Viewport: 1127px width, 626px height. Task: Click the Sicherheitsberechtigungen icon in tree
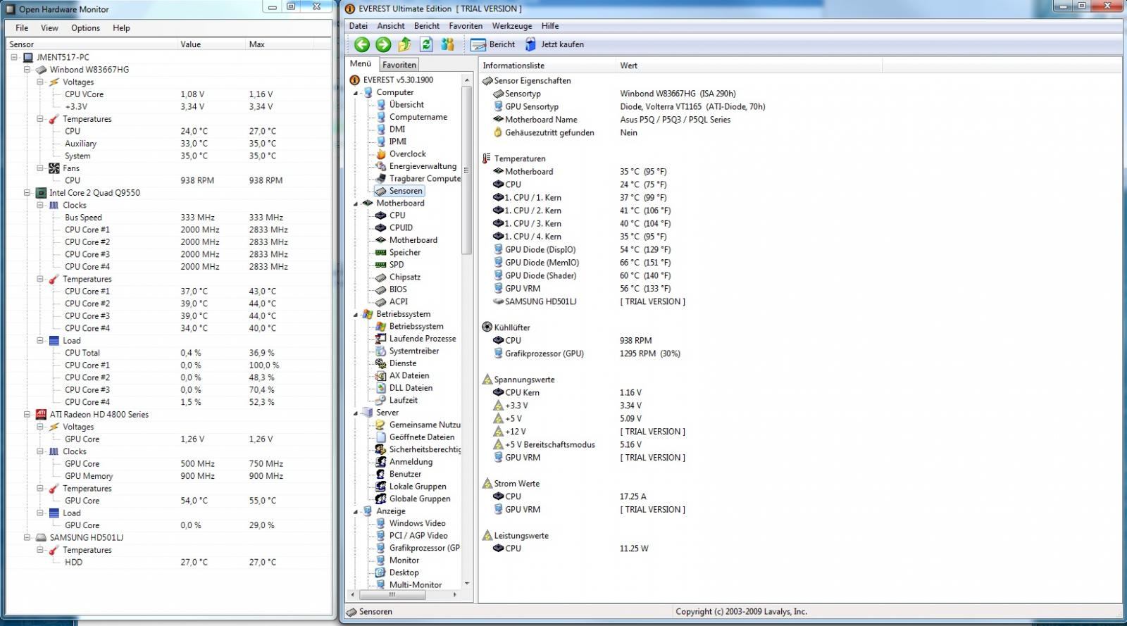pyautogui.click(x=381, y=450)
